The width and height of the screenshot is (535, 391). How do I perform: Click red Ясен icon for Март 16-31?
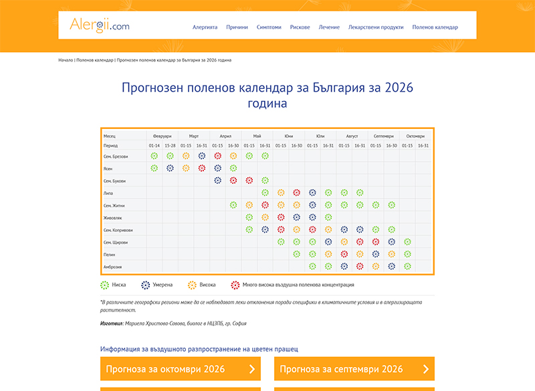pyautogui.click(x=202, y=168)
